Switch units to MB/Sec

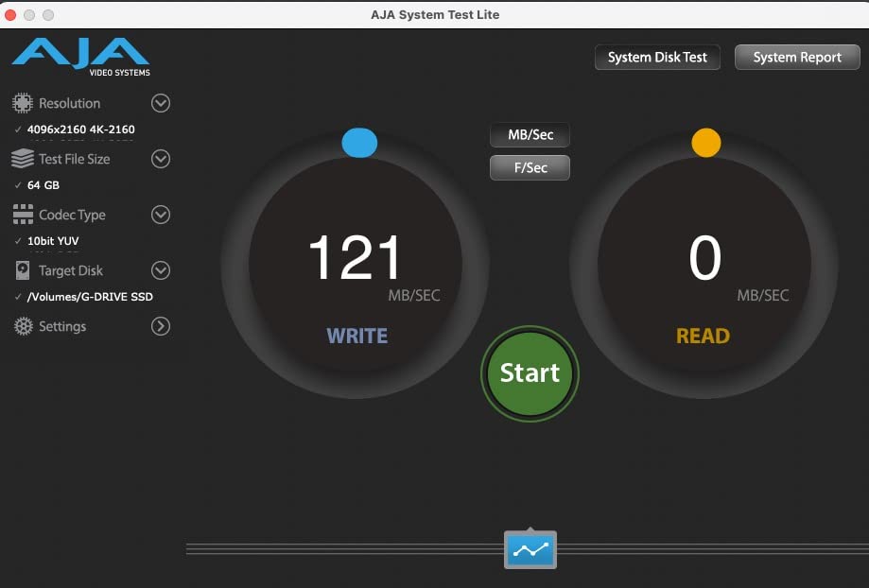click(530, 134)
